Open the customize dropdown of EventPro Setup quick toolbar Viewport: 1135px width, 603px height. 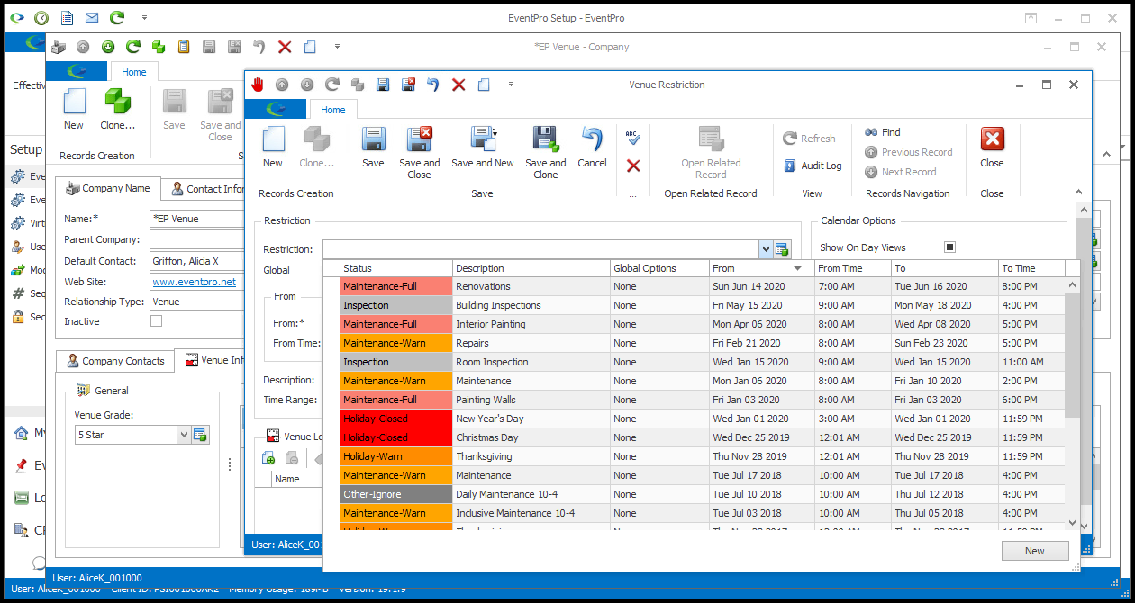pyautogui.click(x=143, y=17)
